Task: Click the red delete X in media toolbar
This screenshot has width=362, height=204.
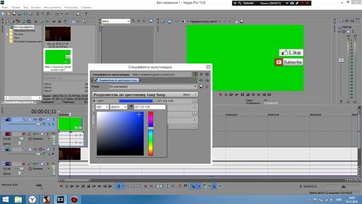Action: [x=36, y=22]
